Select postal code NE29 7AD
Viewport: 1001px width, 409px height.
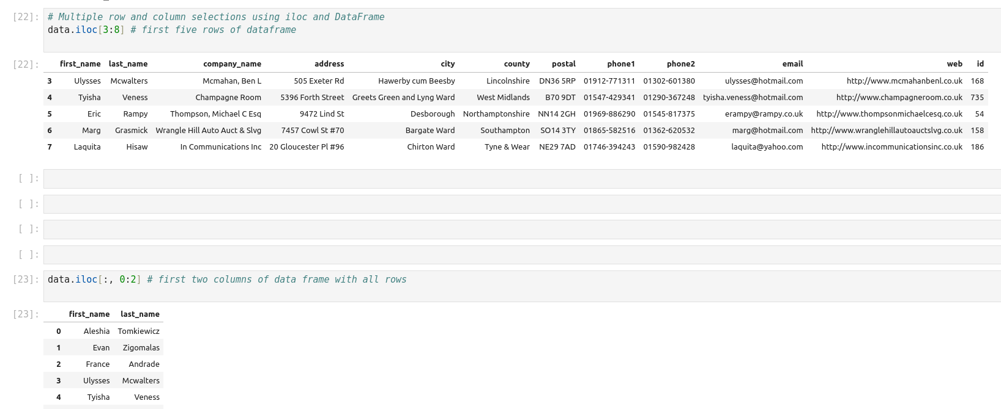(557, 147)
